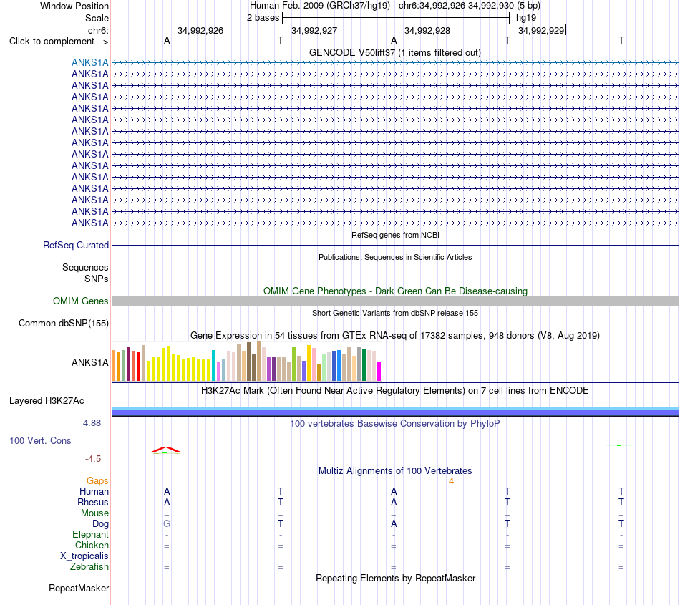Open "Short Genetic Variants from dbSNP release 155" title

point(395,313)
